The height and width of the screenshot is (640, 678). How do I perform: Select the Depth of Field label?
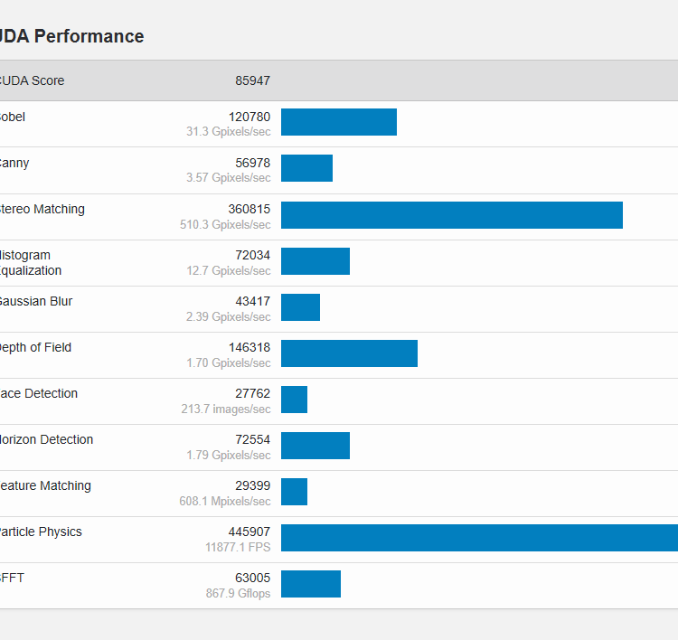(x=34, y=347)
